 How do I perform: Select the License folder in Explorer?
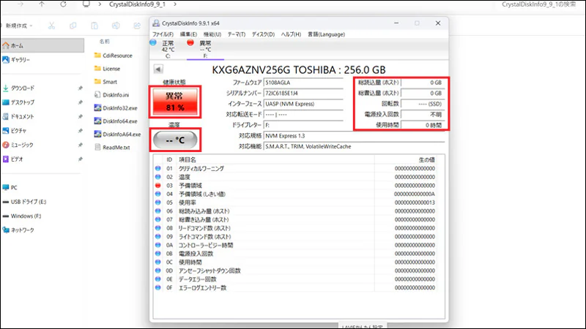pos(108,69)
